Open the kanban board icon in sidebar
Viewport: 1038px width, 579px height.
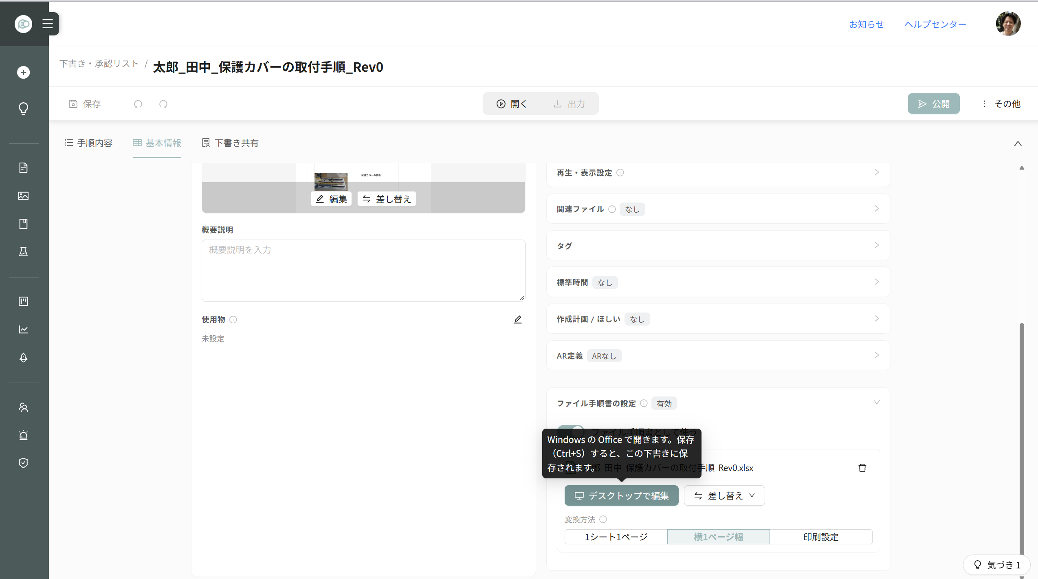[x=24, y=302]
